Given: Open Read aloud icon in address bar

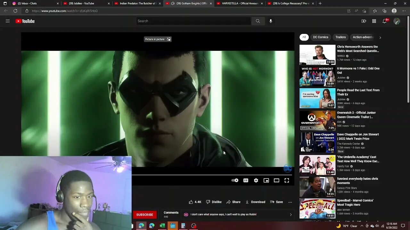Looking at the screenshot, I should [x=357, y=11].
